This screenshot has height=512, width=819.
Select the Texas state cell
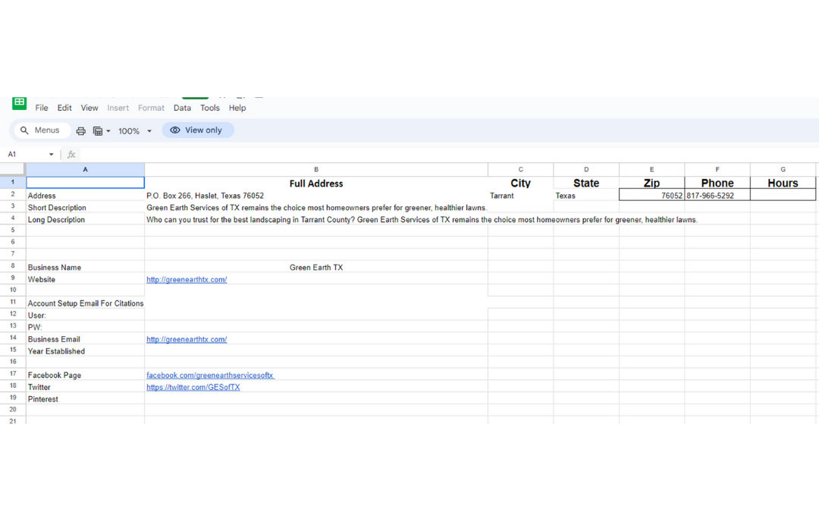[586, 196]
